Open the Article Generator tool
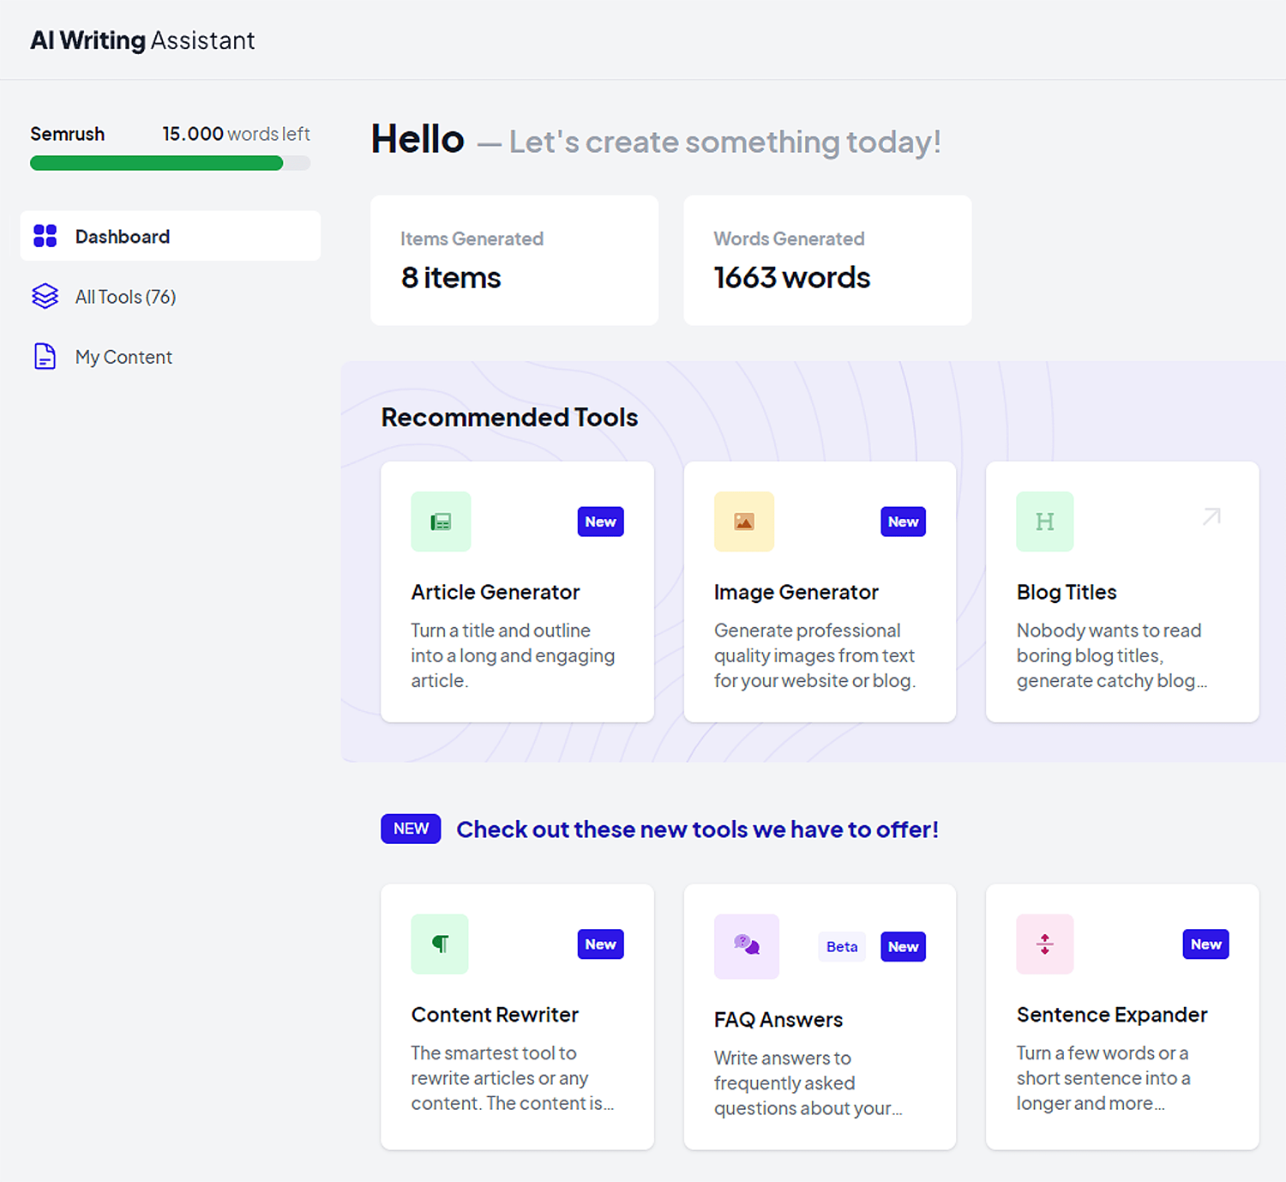This screenshot has height=1182, width=1286. coord(517,592)
